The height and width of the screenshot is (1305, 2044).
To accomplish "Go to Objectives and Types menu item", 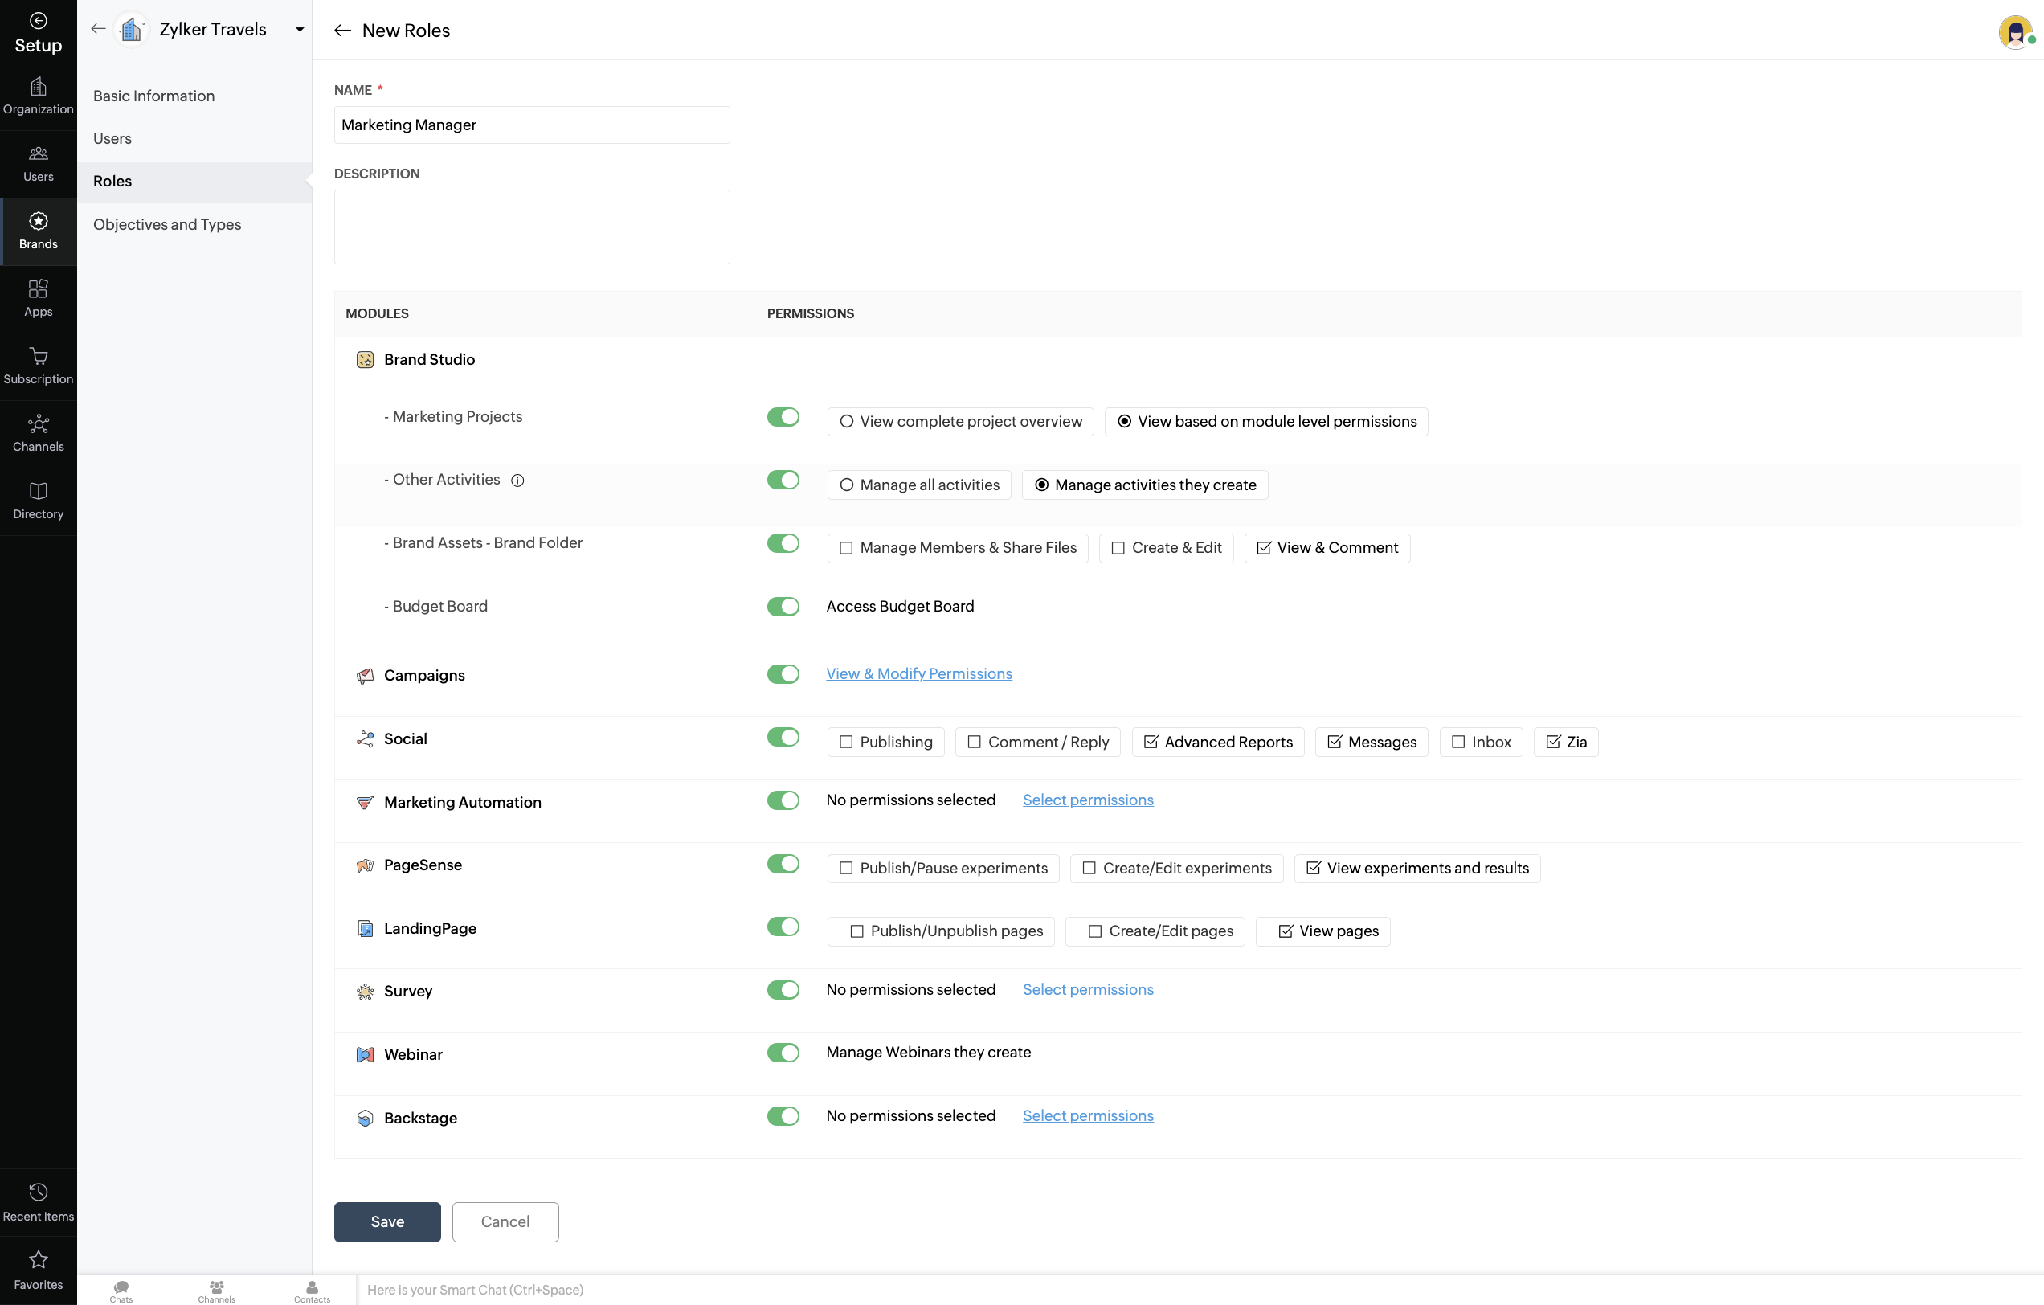I will tap(167, 224).
